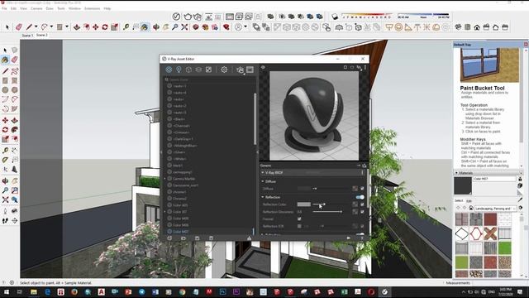Toggle Reflection Glossiness texture checkbox
The width and height of the screenshot is (529, 298).
(362, 212)
